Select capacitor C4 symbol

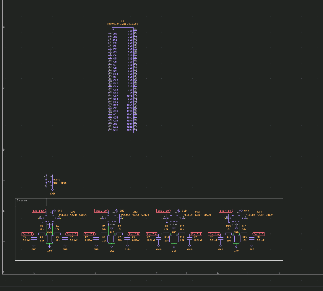(127, 239)
